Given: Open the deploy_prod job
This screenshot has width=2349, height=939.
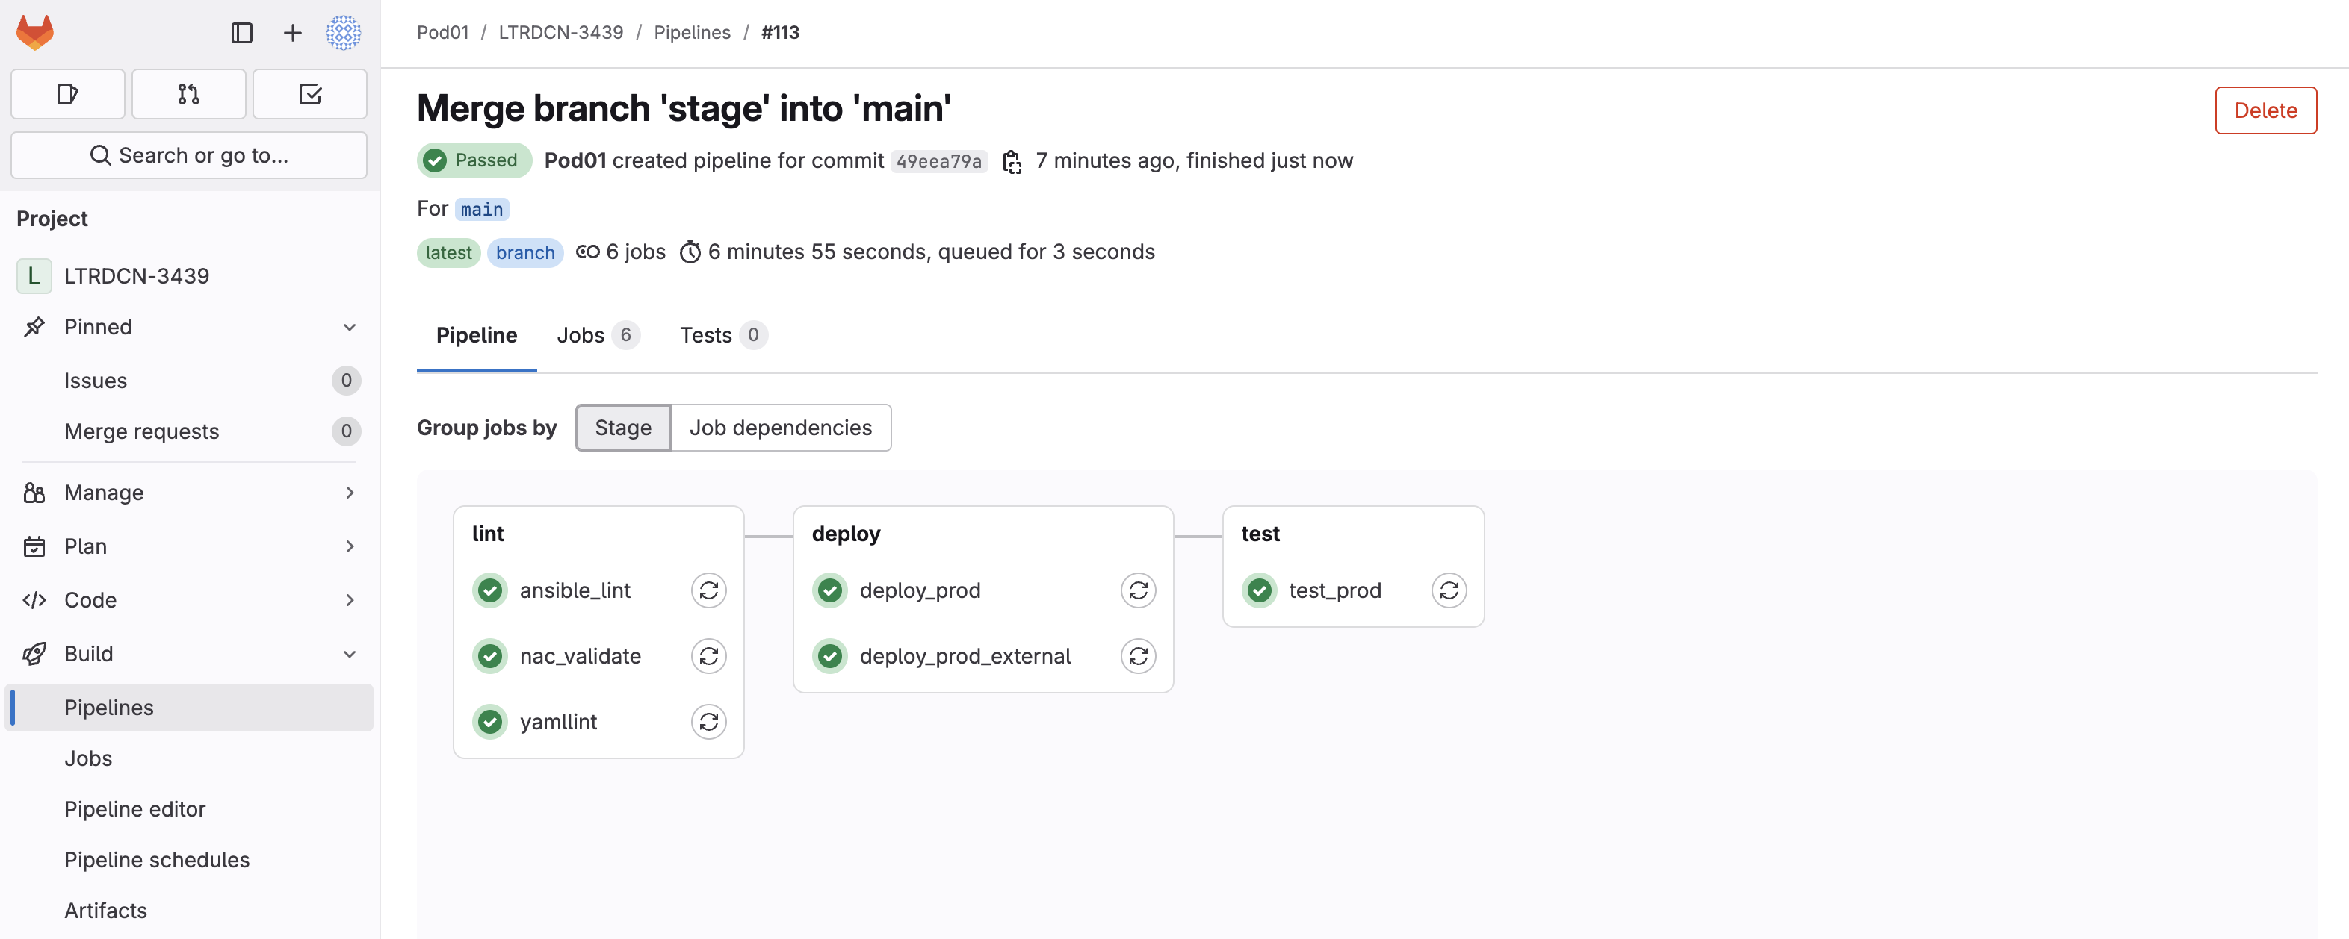Looking at the screenshot, I should 919,590.
